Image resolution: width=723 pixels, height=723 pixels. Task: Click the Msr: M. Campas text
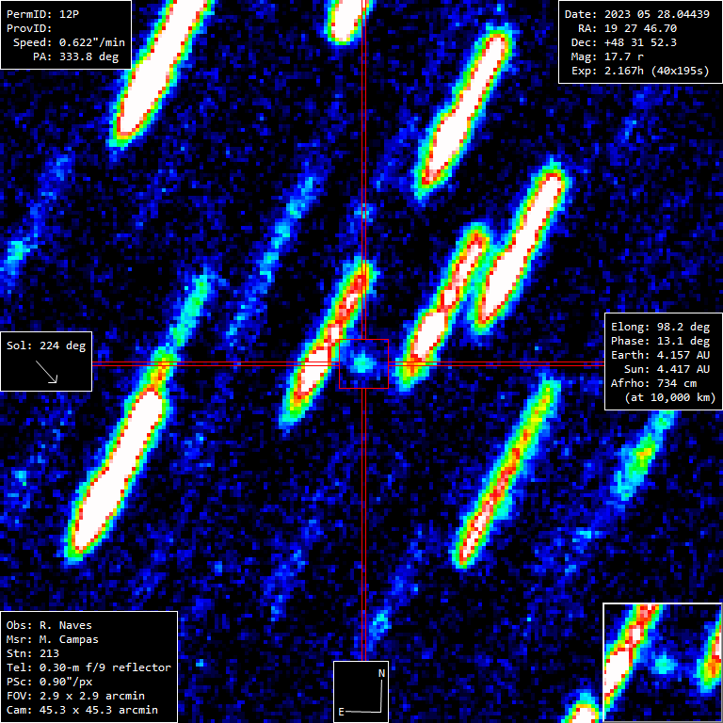pos(52,639)
